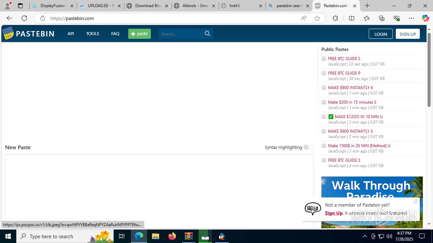Dismiss the Hello sign-up popup
The height and width of the screenshot is (243, 433).
416,201
